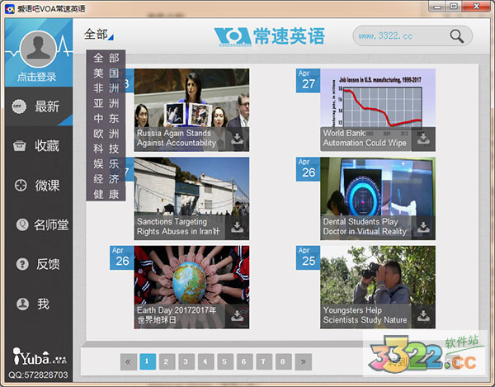Click the magnifier search icon
Viewport: 495px width, 387px height.
click(x=457, y=36)
